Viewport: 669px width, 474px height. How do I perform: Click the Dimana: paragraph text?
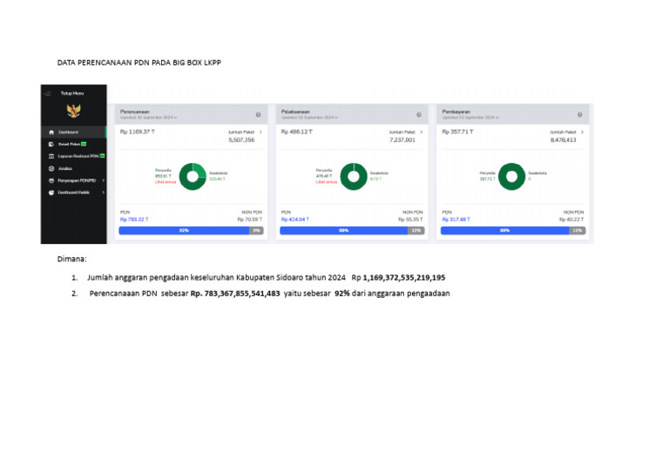(x=72, y=259)
